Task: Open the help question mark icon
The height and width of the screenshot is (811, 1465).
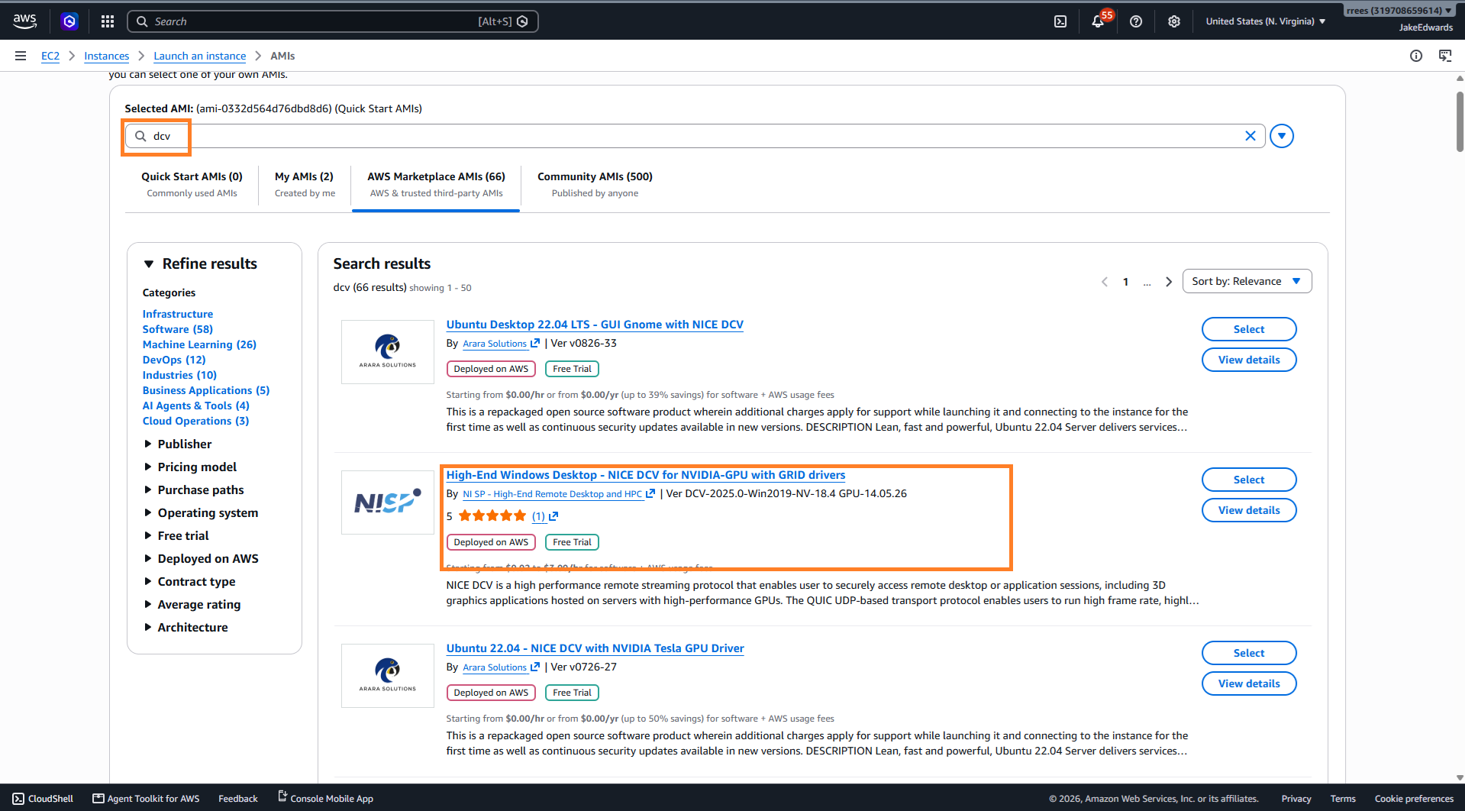Action: (1136, 21)
